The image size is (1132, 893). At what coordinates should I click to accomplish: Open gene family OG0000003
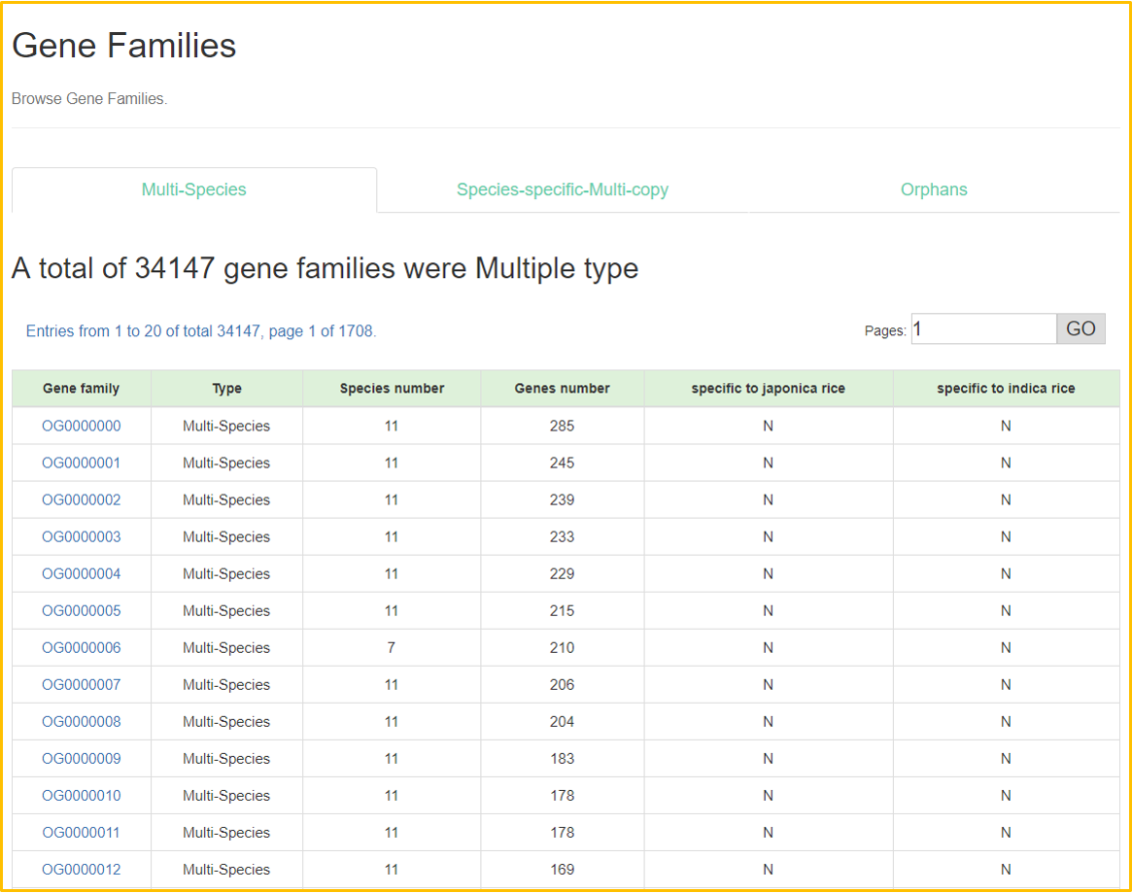click(82, 536)
